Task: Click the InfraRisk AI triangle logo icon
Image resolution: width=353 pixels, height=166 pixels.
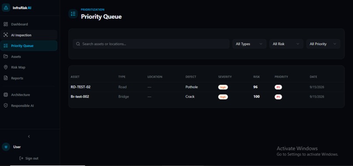Action: pyautogui.click(x=6, y=7)
